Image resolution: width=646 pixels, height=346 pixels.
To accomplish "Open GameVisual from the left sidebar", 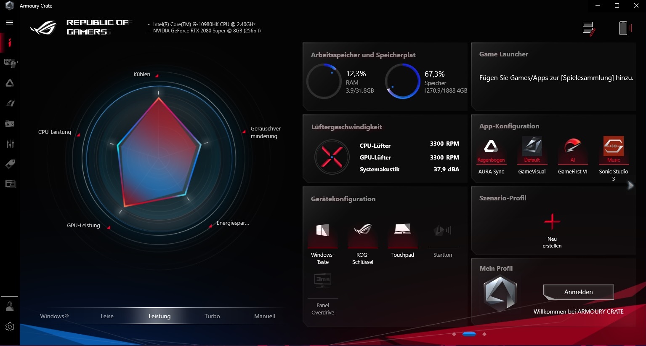I will pos(10,104).
